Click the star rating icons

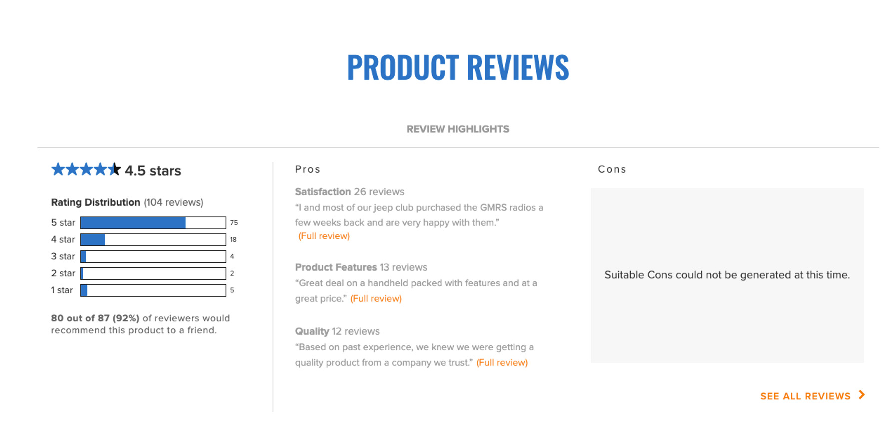coord(86,170)
